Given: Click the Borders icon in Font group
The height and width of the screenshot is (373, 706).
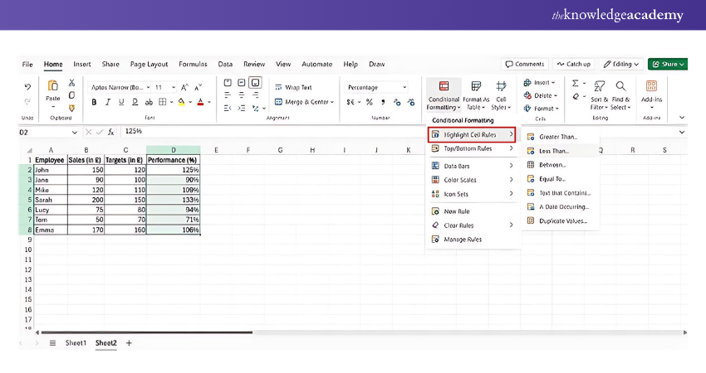Looking at the screenshot, I should click(x=163, y=102).
